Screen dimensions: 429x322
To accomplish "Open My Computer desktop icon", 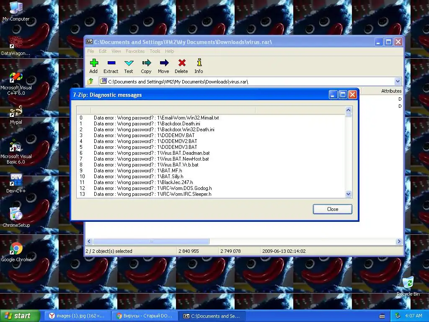I will [16, 11].
